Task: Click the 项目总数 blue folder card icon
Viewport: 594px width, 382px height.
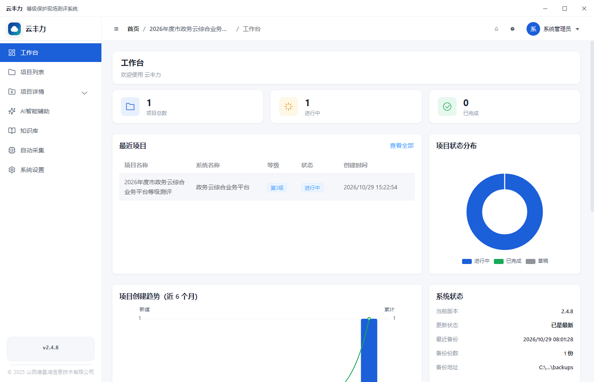Action: [x=130, y=107]
